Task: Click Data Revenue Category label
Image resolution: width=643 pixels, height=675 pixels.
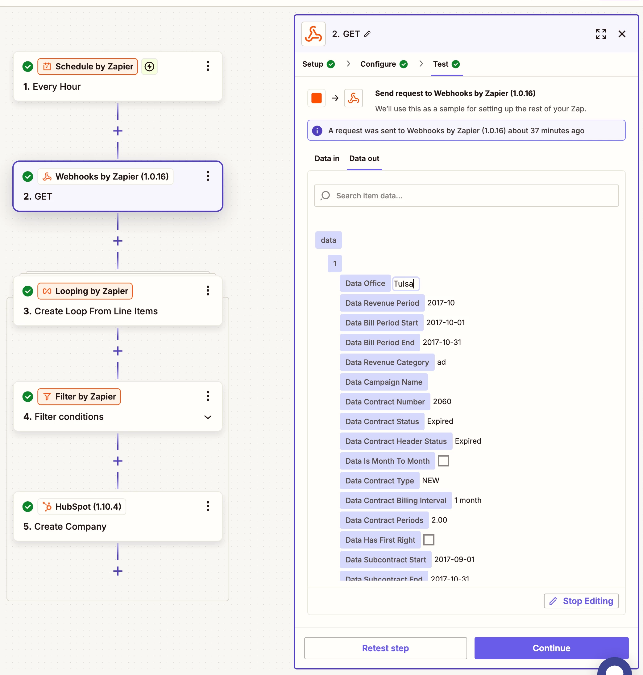Action: [x=387, y=362]
